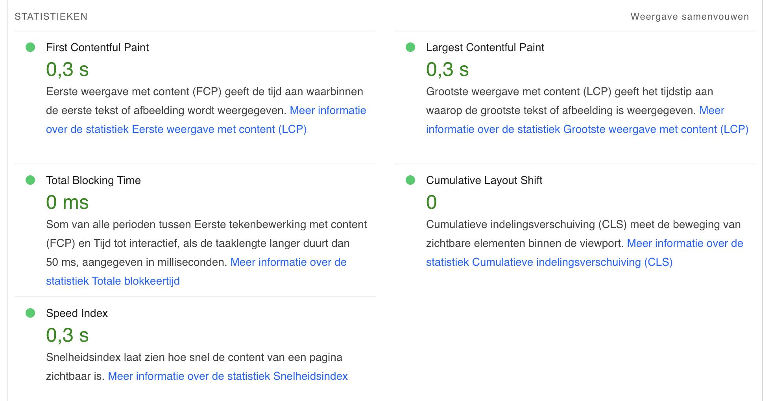
Task: Follow the Snelheidsindex statistics link
Action: point(227,376)
